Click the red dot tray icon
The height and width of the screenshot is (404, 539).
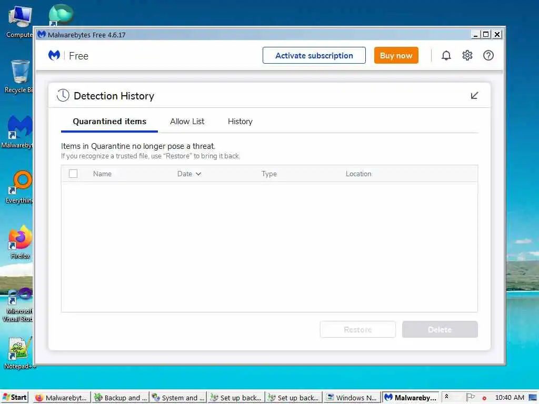click(484, 398)
